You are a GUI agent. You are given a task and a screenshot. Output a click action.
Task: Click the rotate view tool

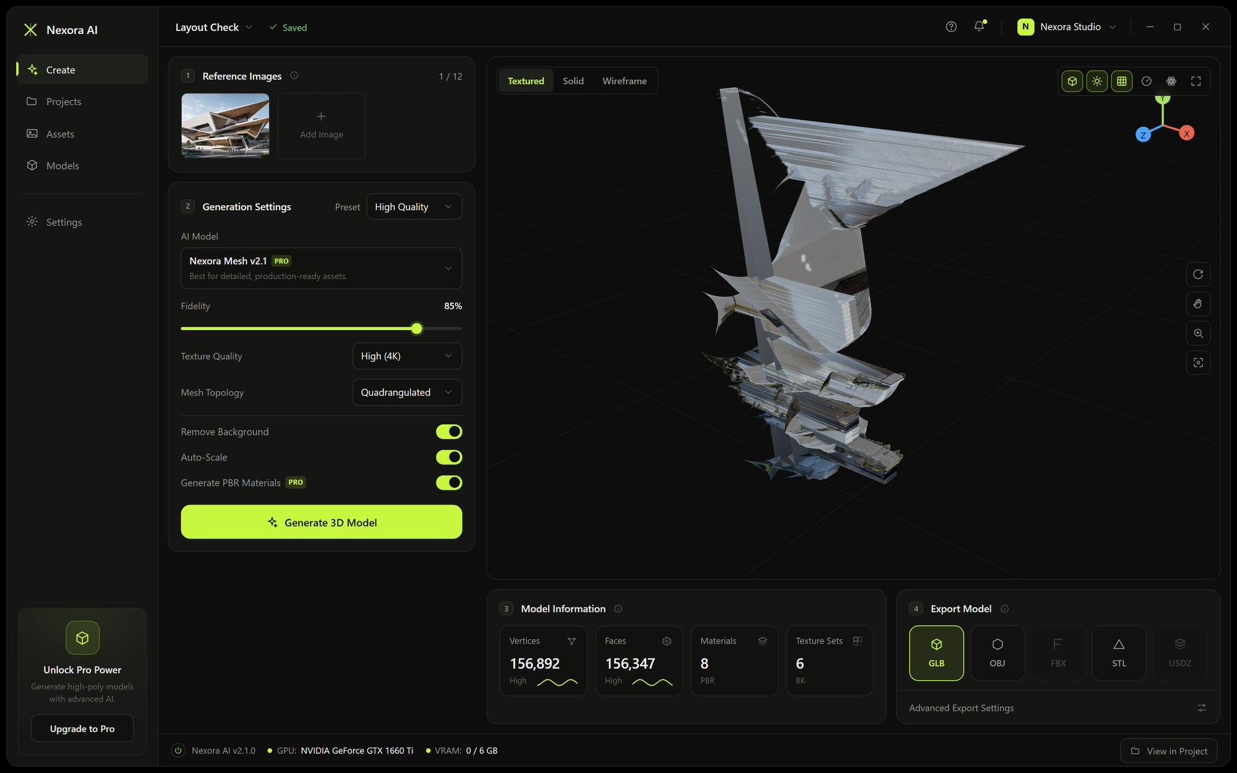1198,275
